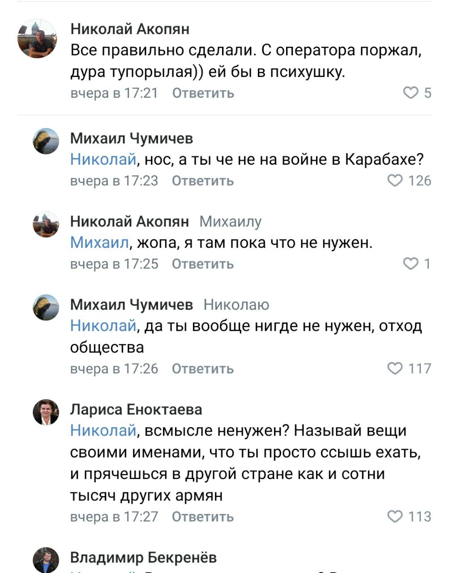Reply to the 17:21 comment
The height and width of the screenshot is (573, 449).
[x=203, y=93]
